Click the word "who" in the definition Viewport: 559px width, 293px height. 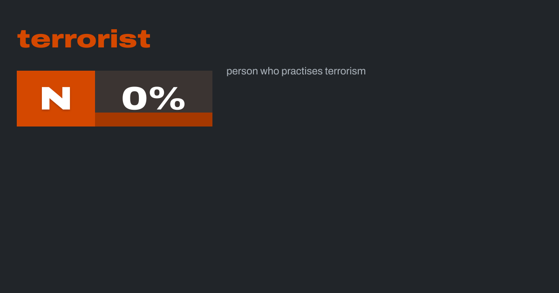tap(270, 71)
